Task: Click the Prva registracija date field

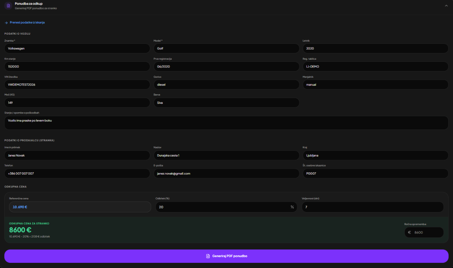Action: 226,66
